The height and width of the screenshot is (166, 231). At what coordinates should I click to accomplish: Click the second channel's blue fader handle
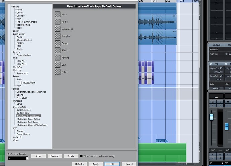(227, 127)
